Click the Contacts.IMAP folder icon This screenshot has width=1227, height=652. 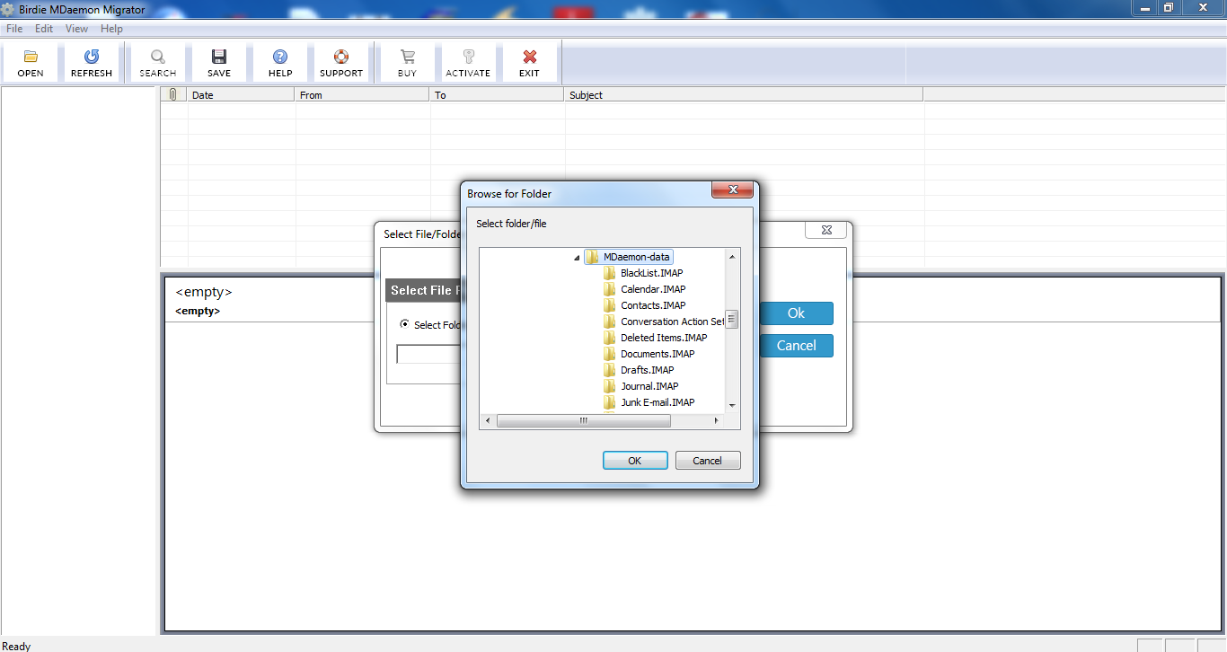pyautogui.click(x=610, y=305)
